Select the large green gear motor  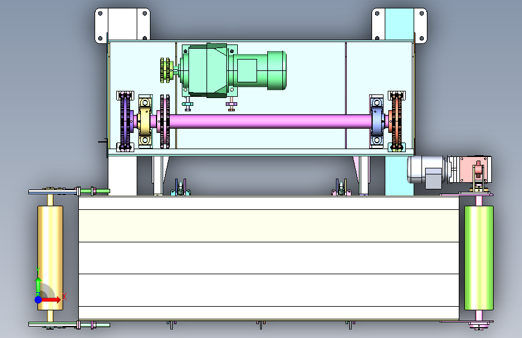233,70
